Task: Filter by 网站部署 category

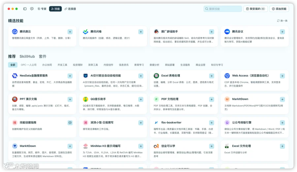Action: pyautogui.click(x=170, y=65)
